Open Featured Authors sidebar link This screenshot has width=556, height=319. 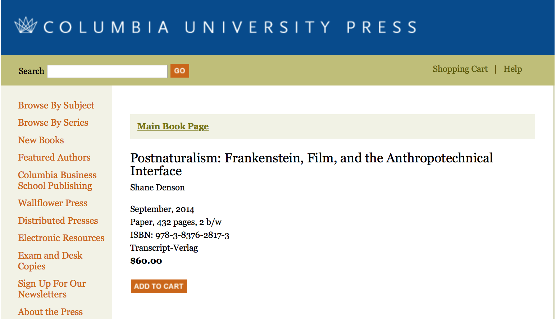[54, 157]
